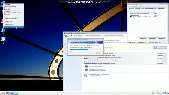Click 'Оценить компьютер' button
169x95 pixels.
[160, 47]
